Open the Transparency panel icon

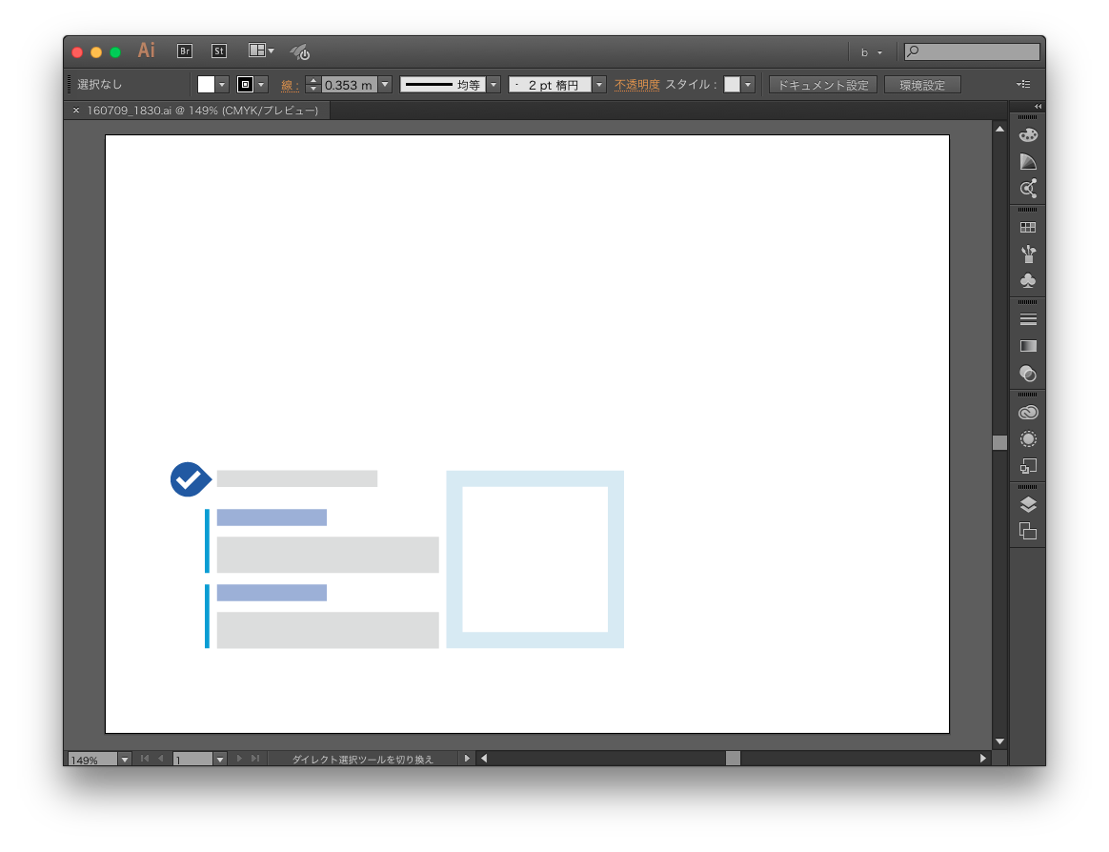(1028, 373)
